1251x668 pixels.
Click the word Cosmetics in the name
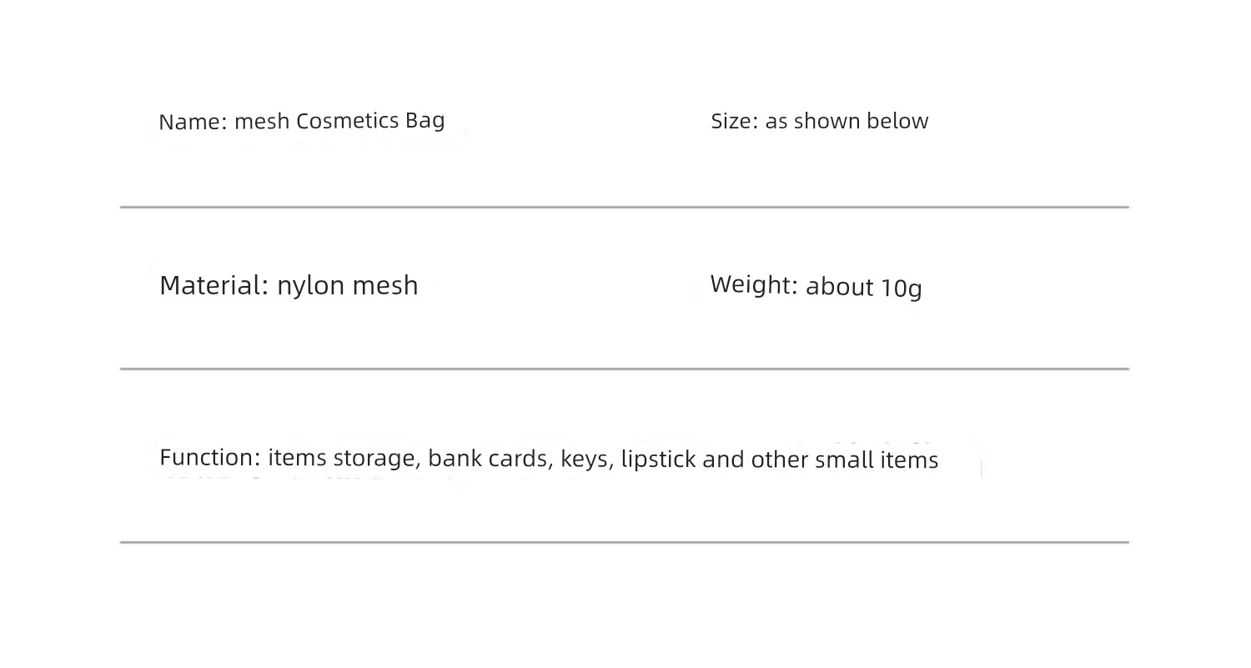(348, 120)
